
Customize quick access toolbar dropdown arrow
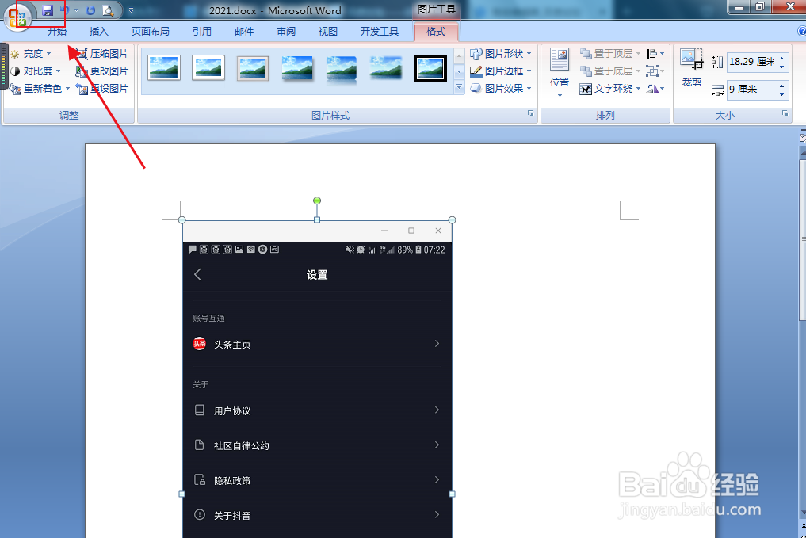pos(131,10)
